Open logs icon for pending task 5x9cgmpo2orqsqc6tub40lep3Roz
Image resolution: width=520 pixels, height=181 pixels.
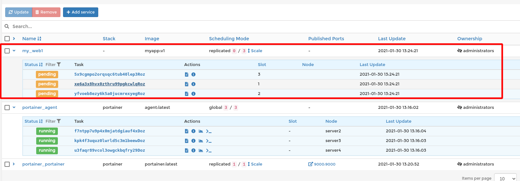click(186, 74)
